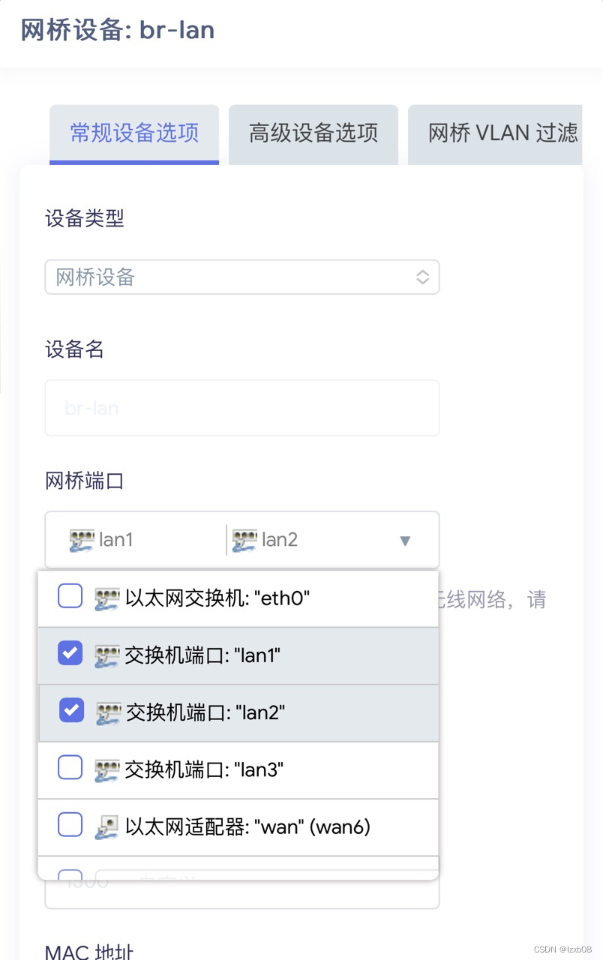Click the 设备名 br-lan input field
This screenshot has width=603, height=960.
[x=242, y=408]
